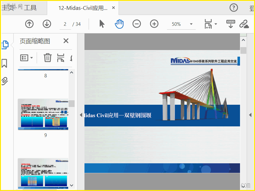Image resolution: width=255 pixels, height=191 pixels.
Task: Open the bookmarks sidebar panel
Action: [x=4, y=63]
